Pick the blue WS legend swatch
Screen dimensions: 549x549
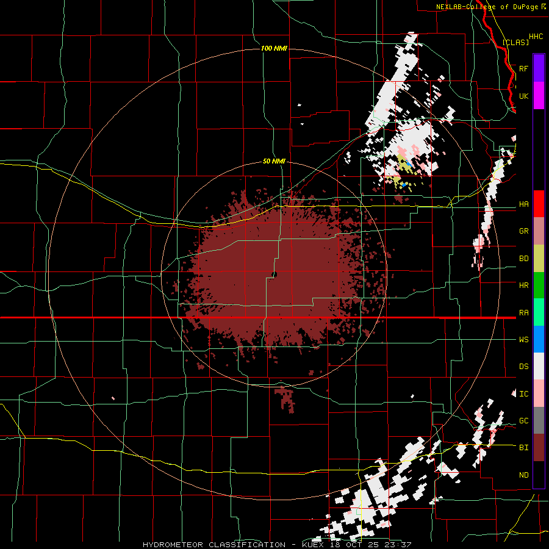click(x=539, y=339)
